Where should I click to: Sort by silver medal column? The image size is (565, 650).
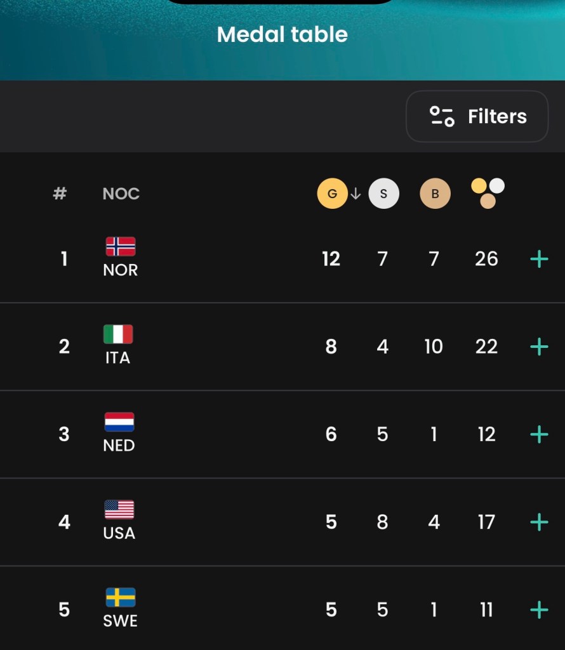pyautogui.click(x=383, y=194)
